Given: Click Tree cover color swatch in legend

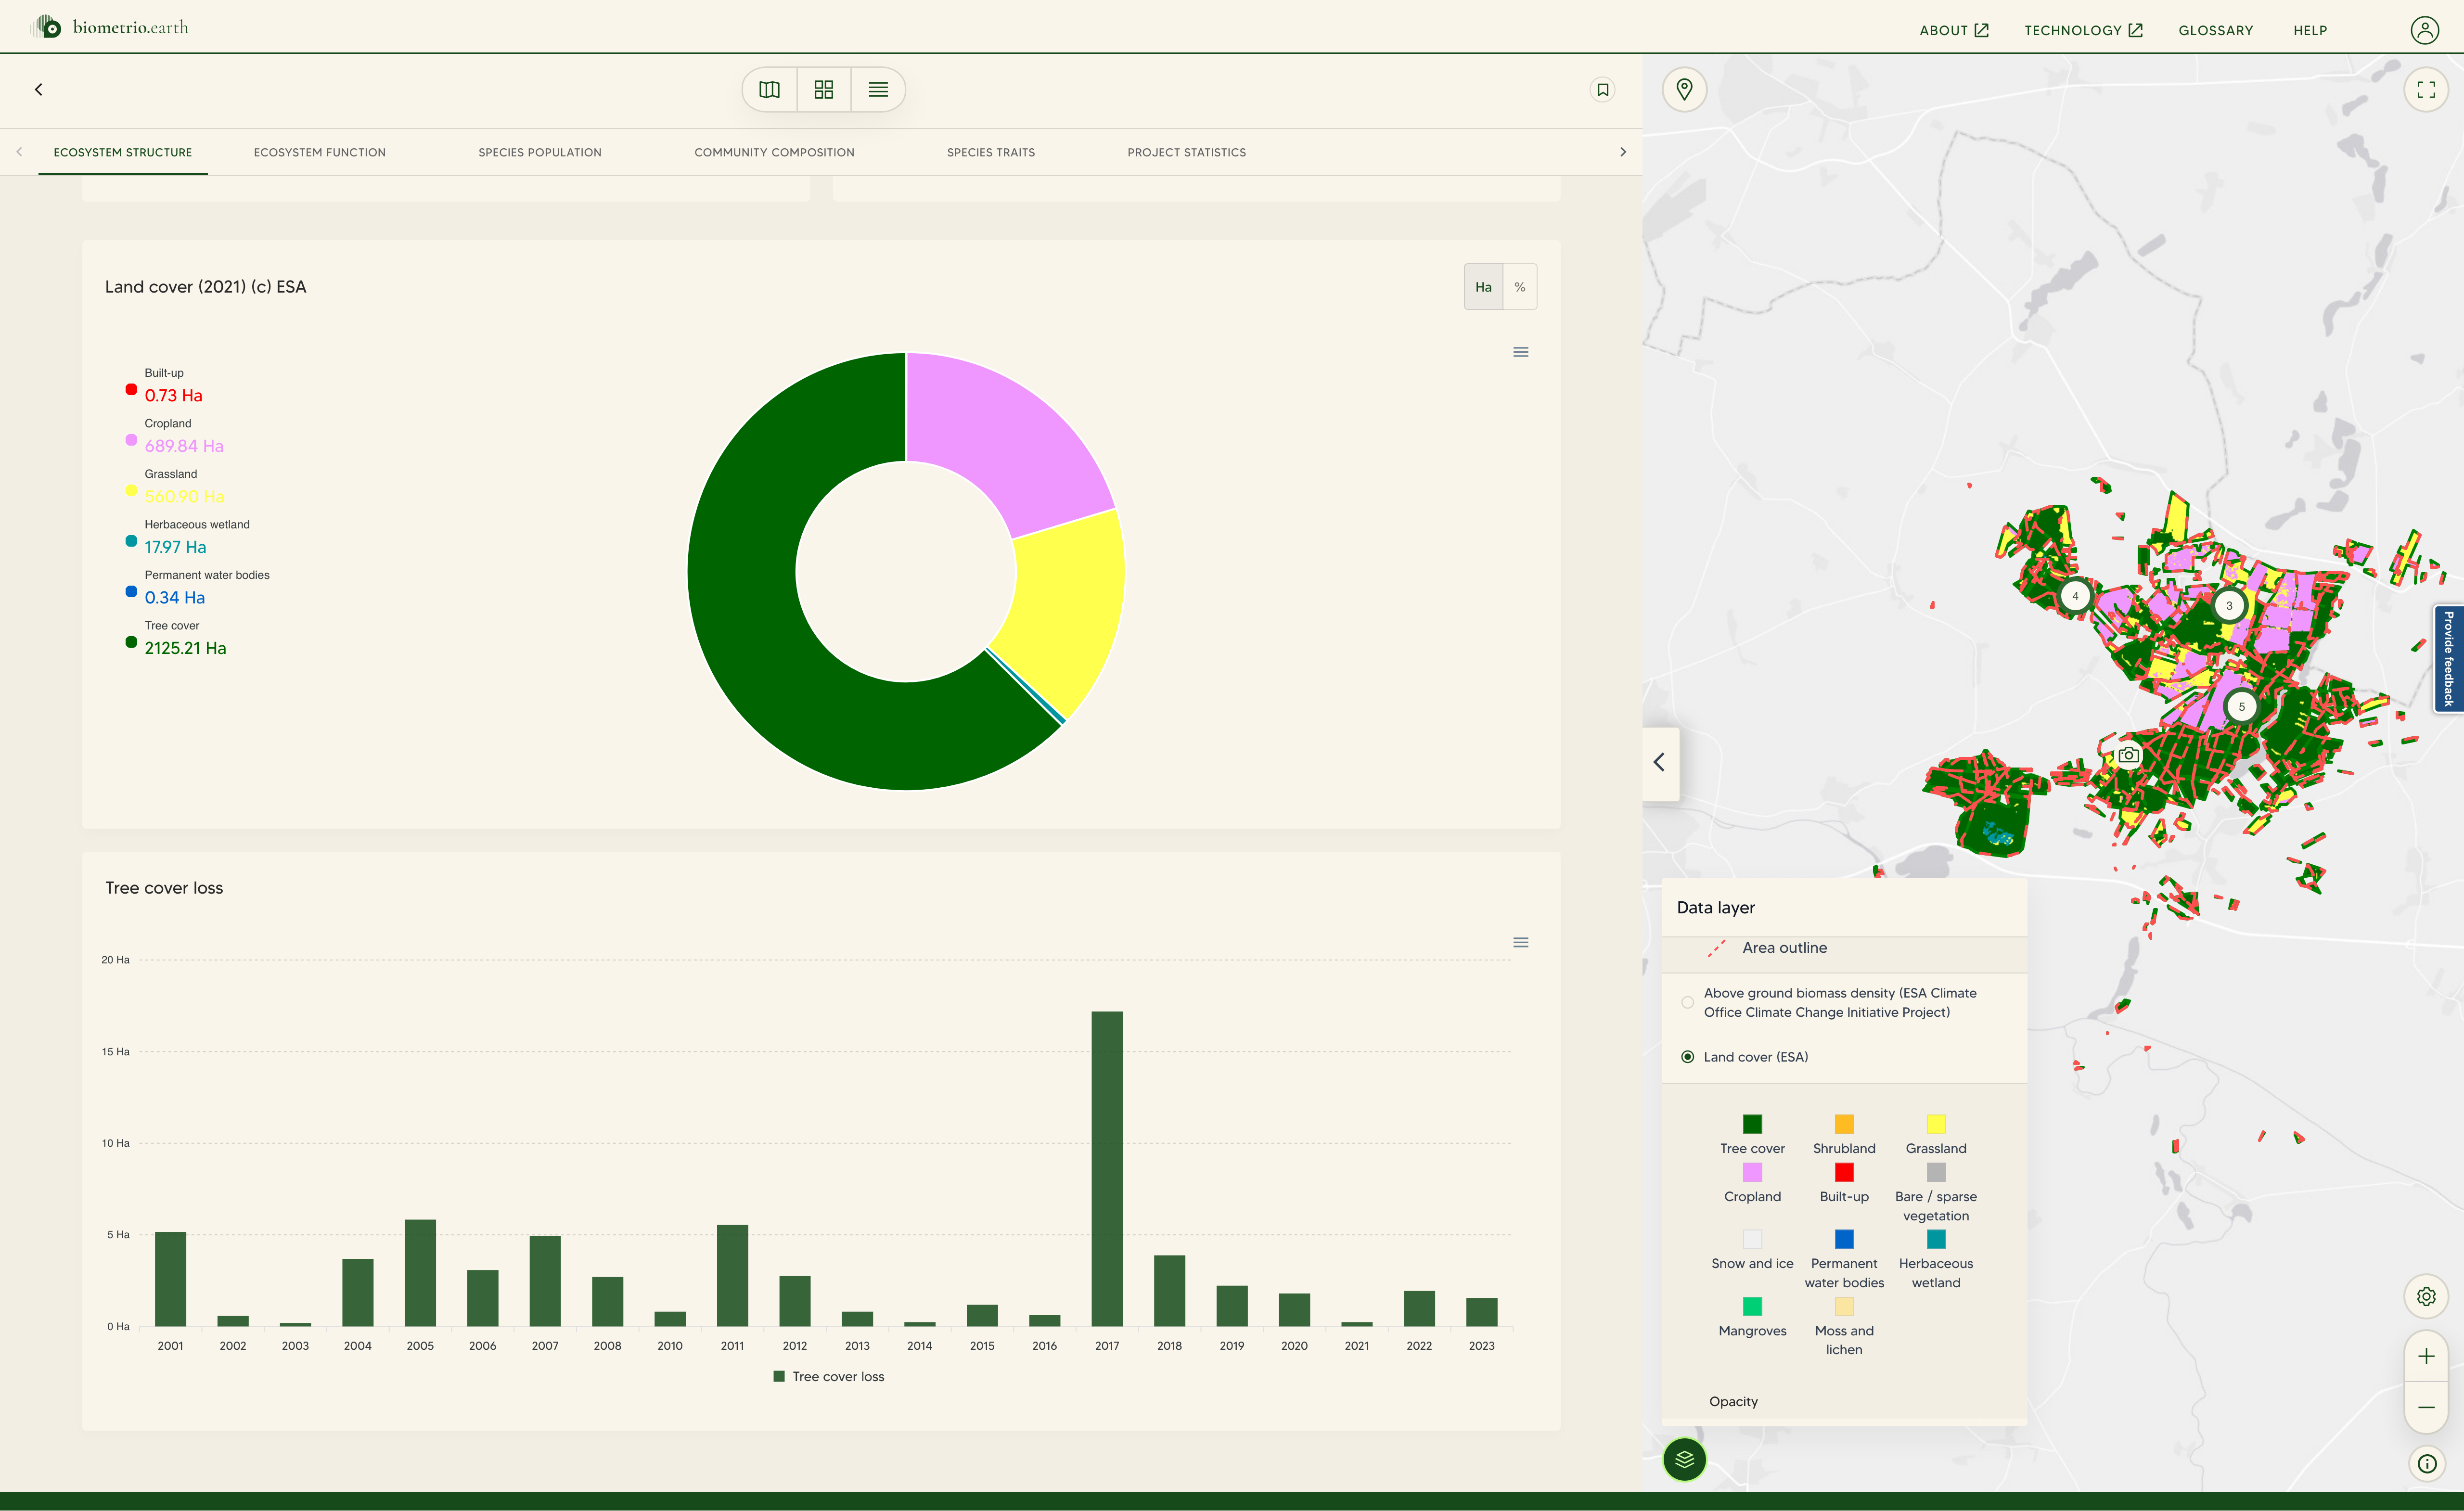Looking at the screenshot, I should click(x=1752, y=1124).
